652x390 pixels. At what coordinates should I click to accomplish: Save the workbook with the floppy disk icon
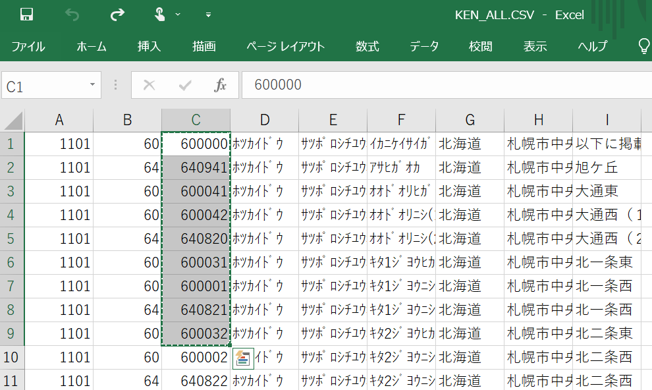(x=26, y=15)
